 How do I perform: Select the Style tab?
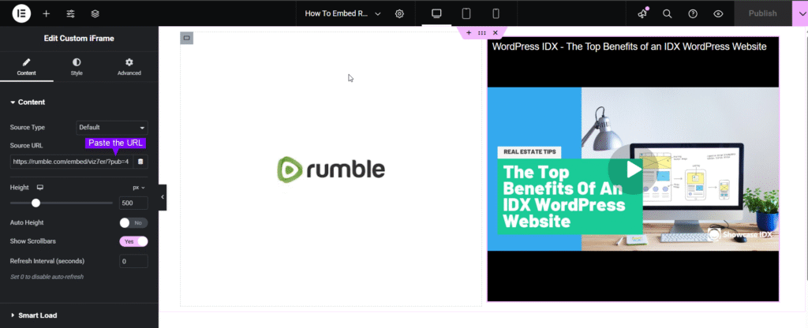(77, 67)
